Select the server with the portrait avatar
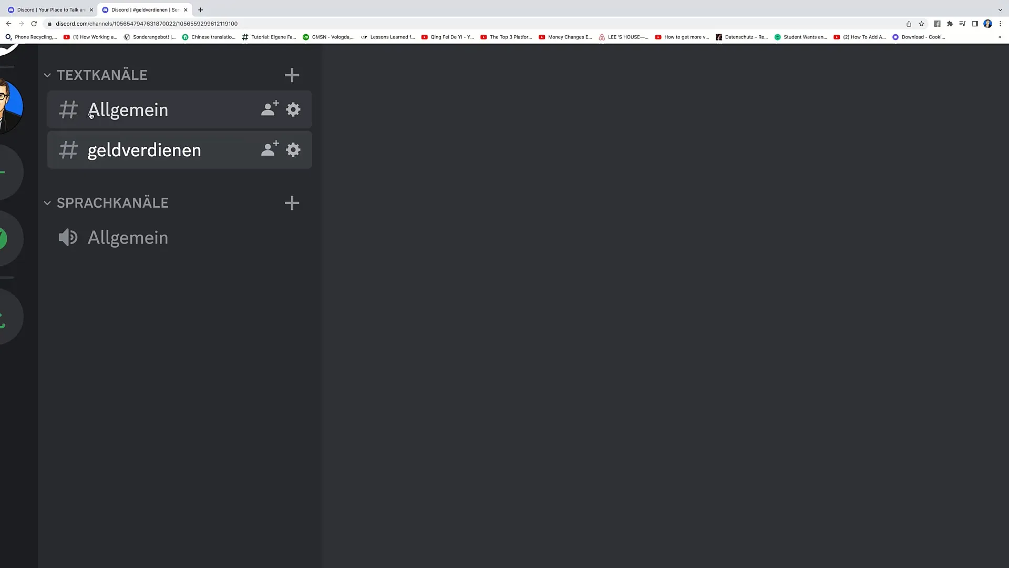This screenshot has width=1009, height=568. (11, 106)
